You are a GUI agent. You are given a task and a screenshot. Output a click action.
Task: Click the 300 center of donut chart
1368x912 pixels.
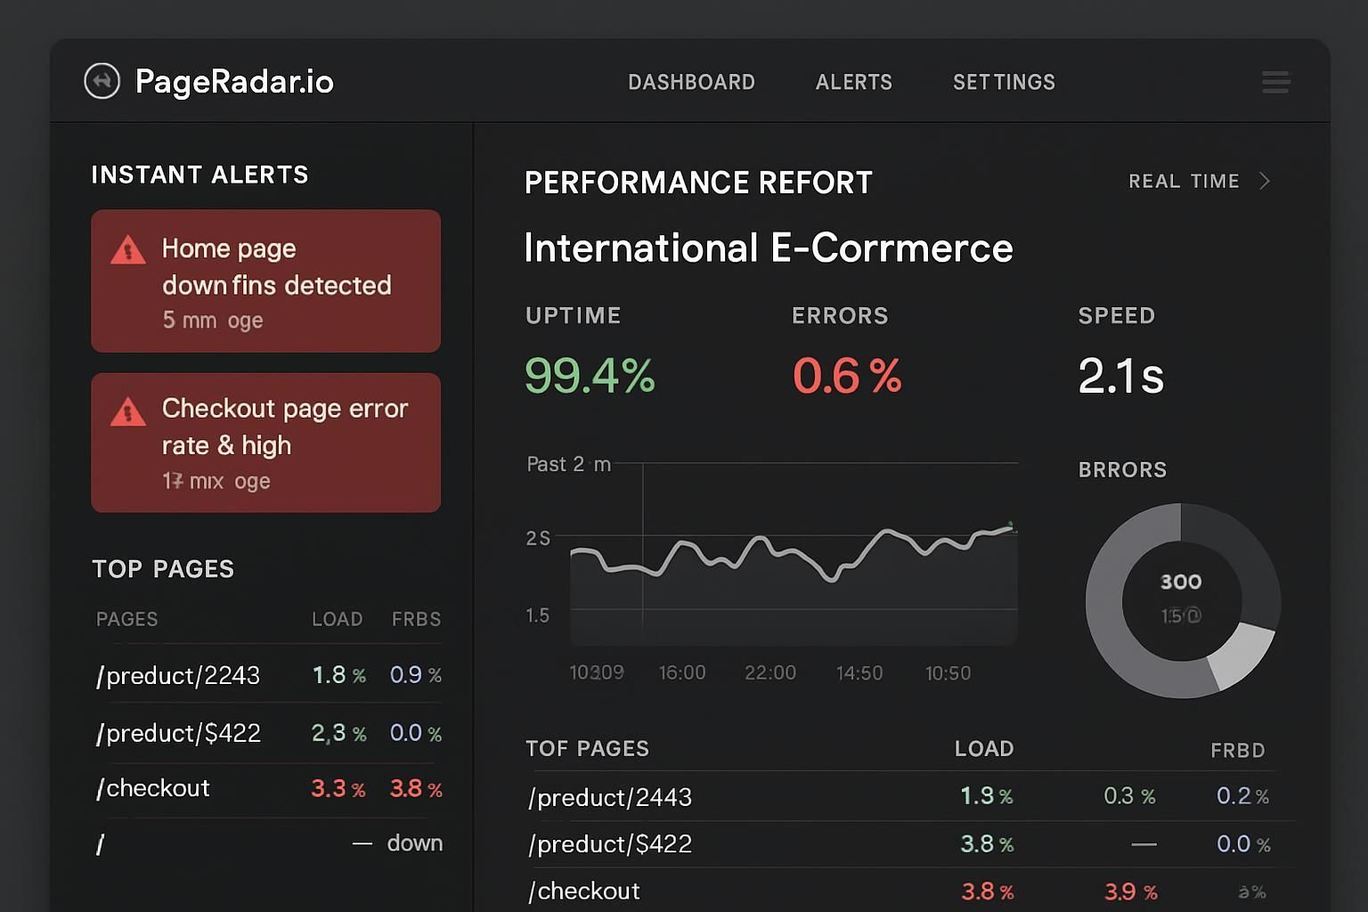pyautogui.click(x=1181, y=582)
